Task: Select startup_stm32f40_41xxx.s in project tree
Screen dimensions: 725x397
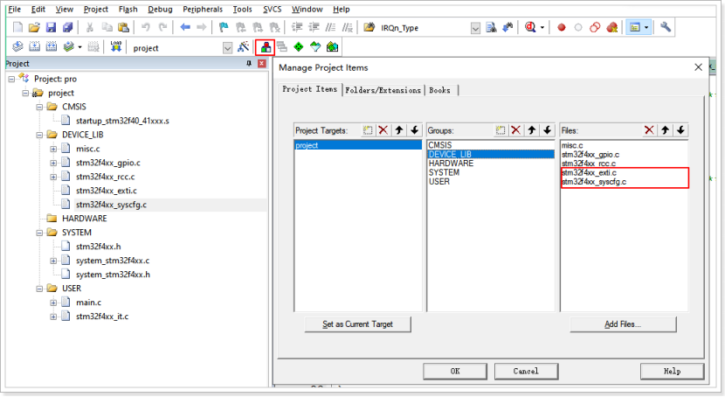Action: (x=122, y=121)
